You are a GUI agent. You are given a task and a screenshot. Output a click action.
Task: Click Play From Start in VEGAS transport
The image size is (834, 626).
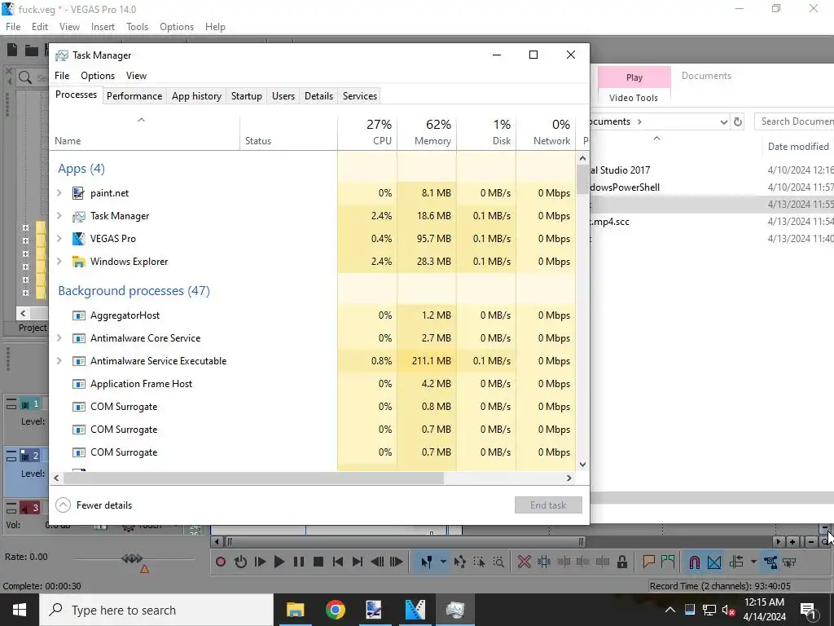pos(260,562)
